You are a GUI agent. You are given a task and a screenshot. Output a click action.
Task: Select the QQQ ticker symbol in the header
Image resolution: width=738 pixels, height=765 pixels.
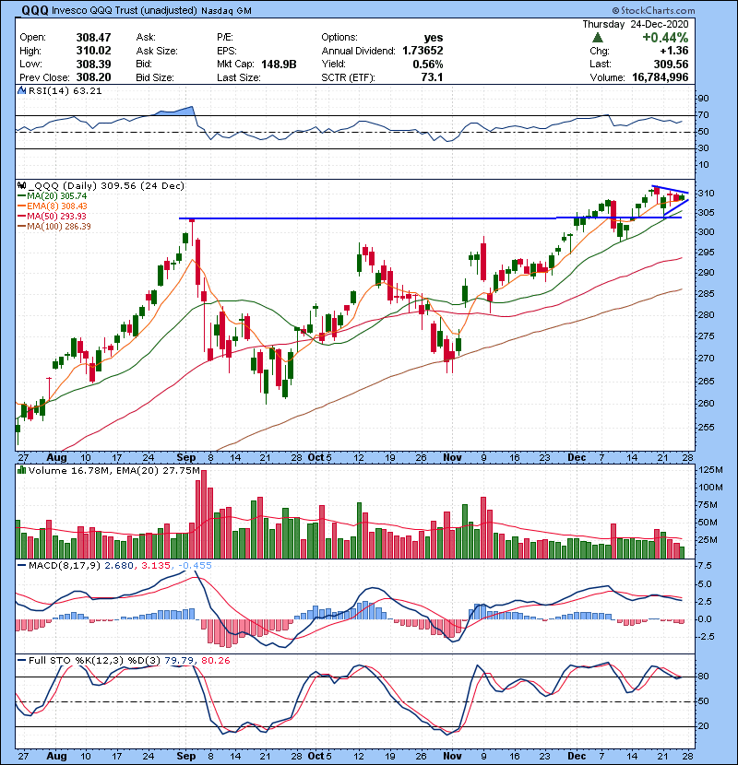(35, 10)
